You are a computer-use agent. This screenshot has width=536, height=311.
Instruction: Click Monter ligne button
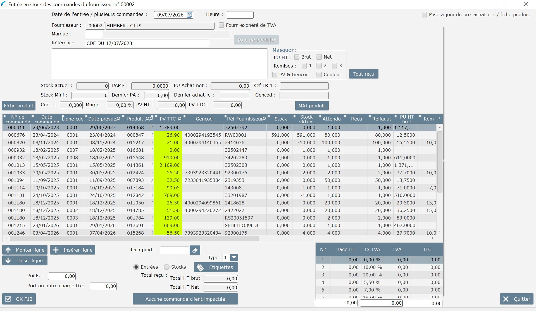[25, 250]
